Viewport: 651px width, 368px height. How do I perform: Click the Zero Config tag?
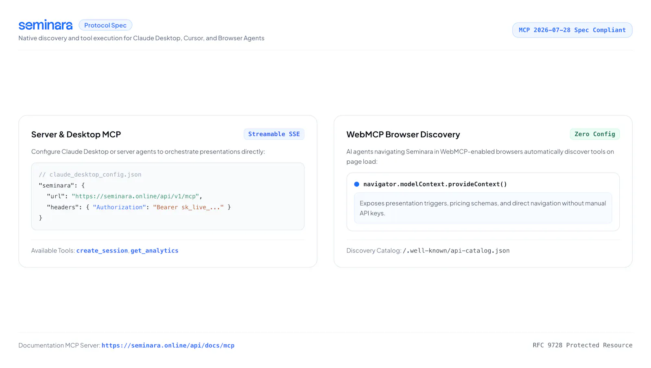594,134
